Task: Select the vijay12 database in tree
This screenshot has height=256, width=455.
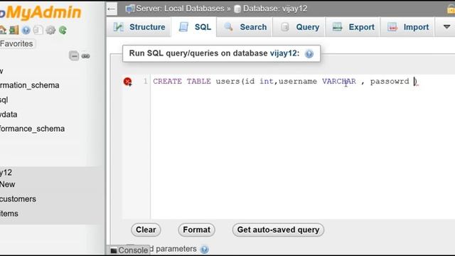Action: coord(6,173)
